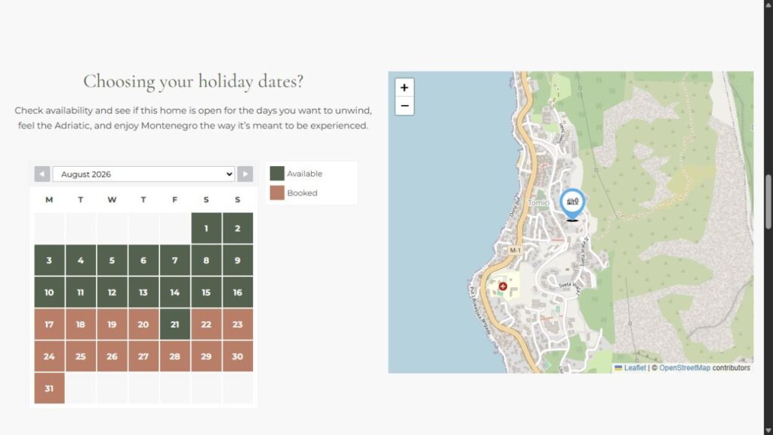Viewport: 773px width, 435px height.
Task: Select August 10 on the calendar
Action: click(49, 292)
